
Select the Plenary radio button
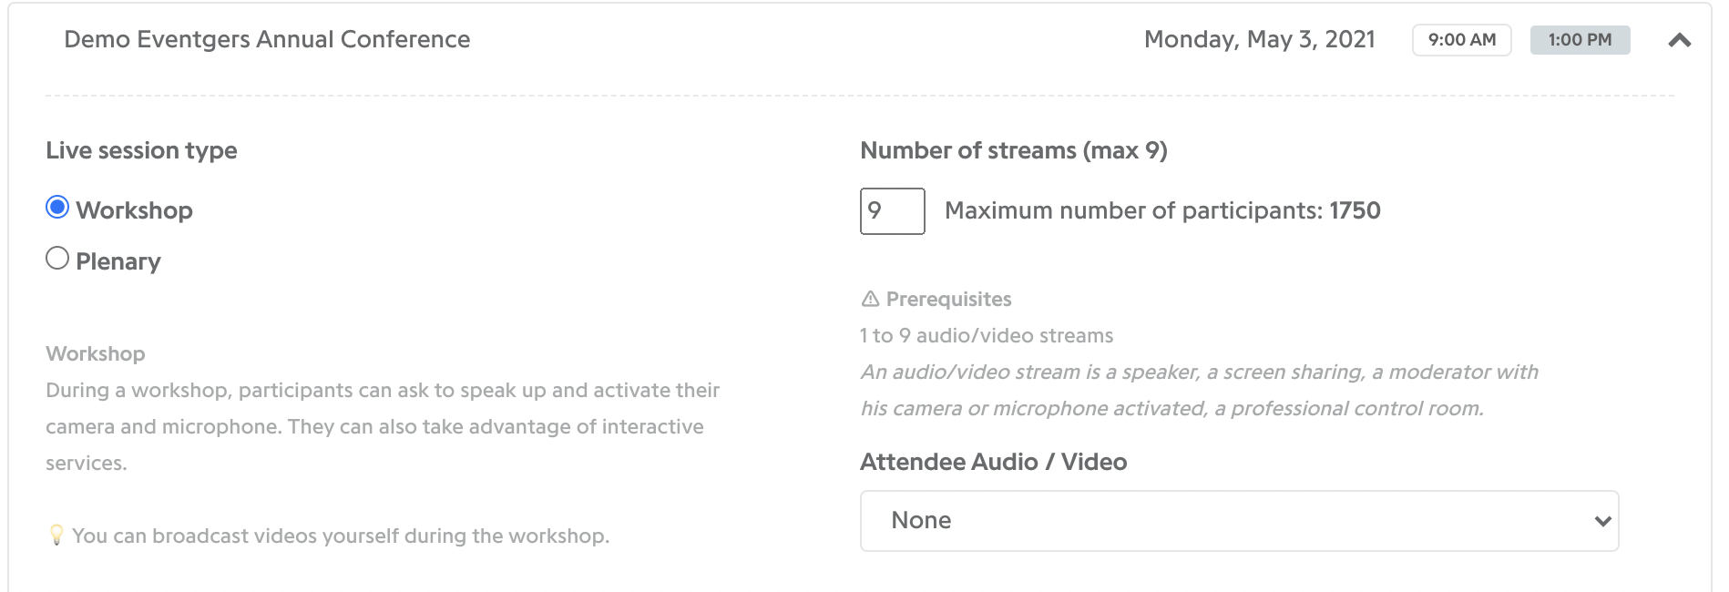pos(57,259)
